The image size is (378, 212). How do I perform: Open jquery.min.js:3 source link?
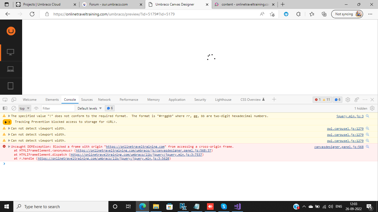point(350,116)
